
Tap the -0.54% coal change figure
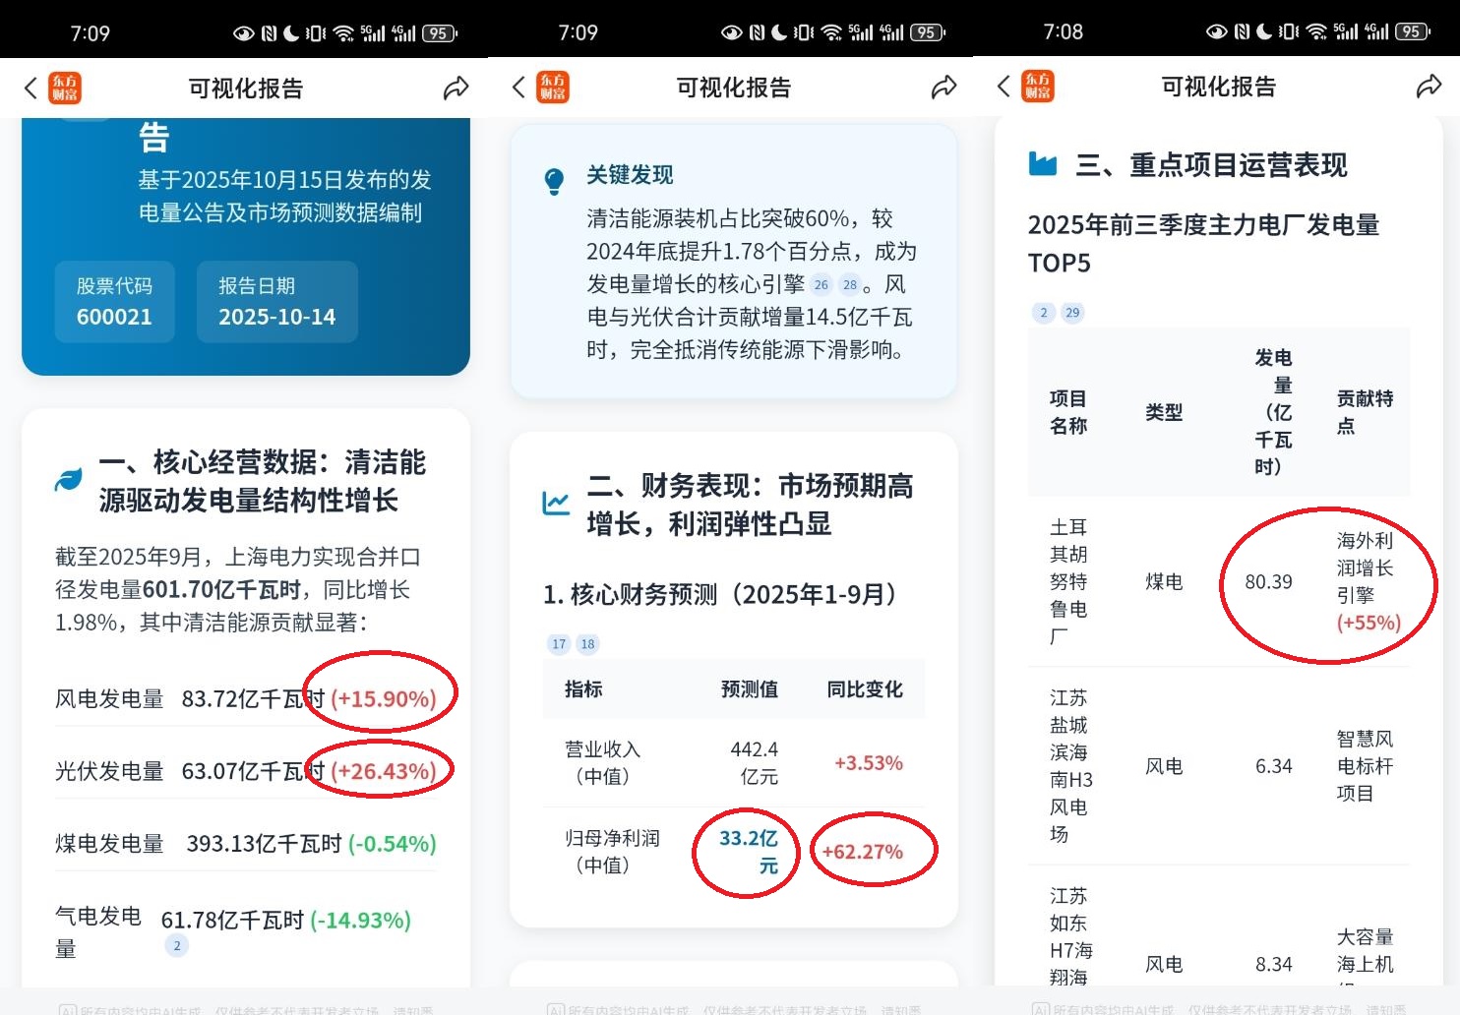(x=393, y=844)
